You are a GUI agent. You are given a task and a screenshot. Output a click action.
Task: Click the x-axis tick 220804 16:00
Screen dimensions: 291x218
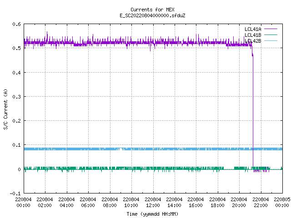196,203
